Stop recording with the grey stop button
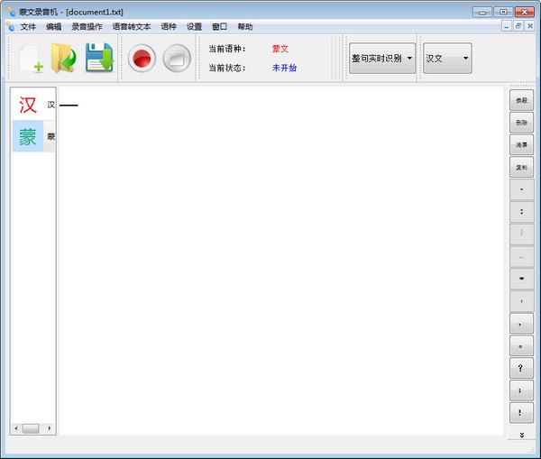Screen dimensions: 541x459 [x=177, y=59]
